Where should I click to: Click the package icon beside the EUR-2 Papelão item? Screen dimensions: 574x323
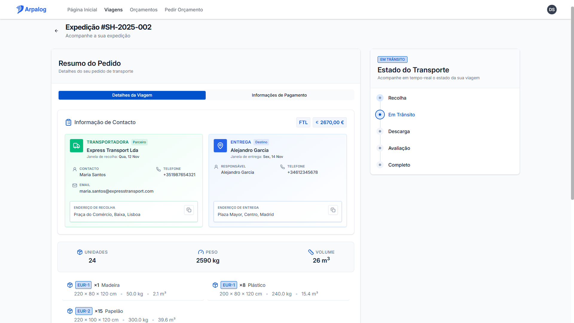pyautogui.click(x=70, y=311)
